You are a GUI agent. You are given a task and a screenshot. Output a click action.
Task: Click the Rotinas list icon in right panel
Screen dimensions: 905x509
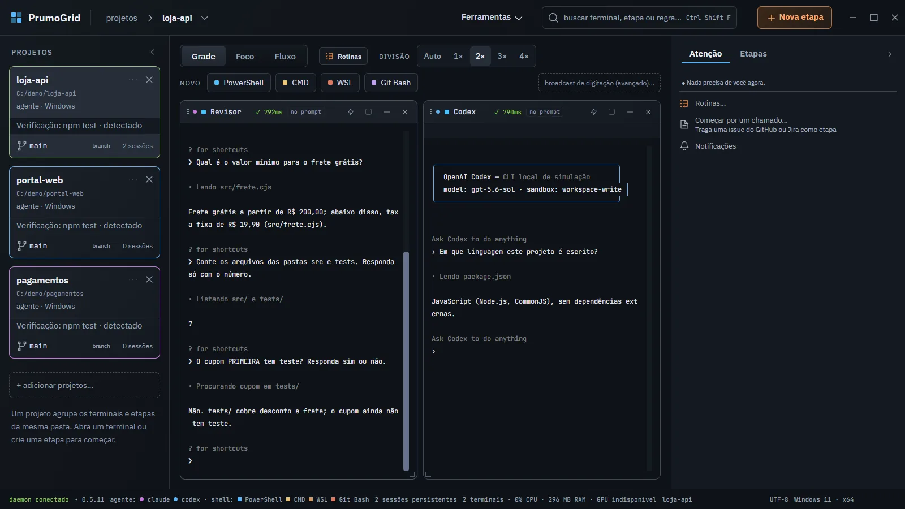(684, 103)
